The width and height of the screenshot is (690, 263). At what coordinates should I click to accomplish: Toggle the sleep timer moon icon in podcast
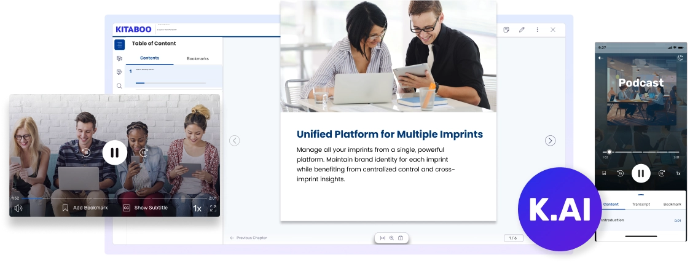tap(680, 58)
